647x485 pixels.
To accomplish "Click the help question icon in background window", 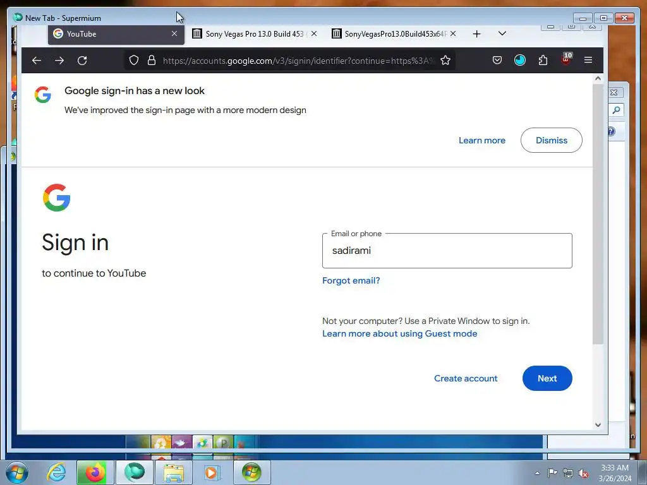I will [611, 131].
